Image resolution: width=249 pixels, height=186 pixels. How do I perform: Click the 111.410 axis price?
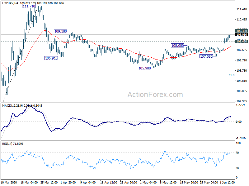242,9
